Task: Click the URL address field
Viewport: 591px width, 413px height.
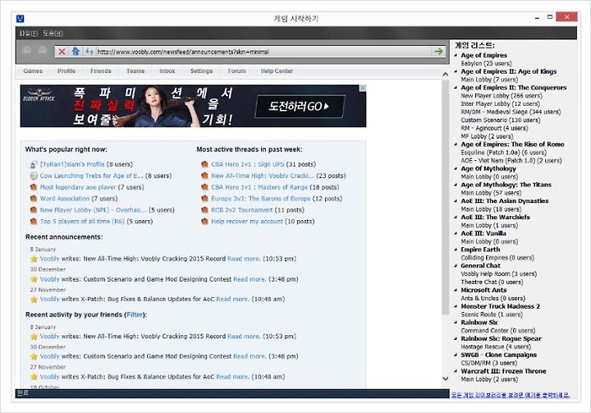Action: (x=263, y=52)
